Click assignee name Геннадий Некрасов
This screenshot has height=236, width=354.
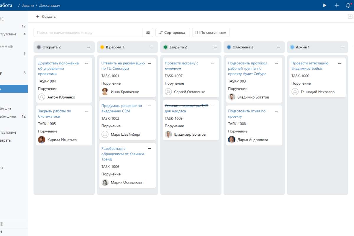pyautogui.click(x=318, y=92)
